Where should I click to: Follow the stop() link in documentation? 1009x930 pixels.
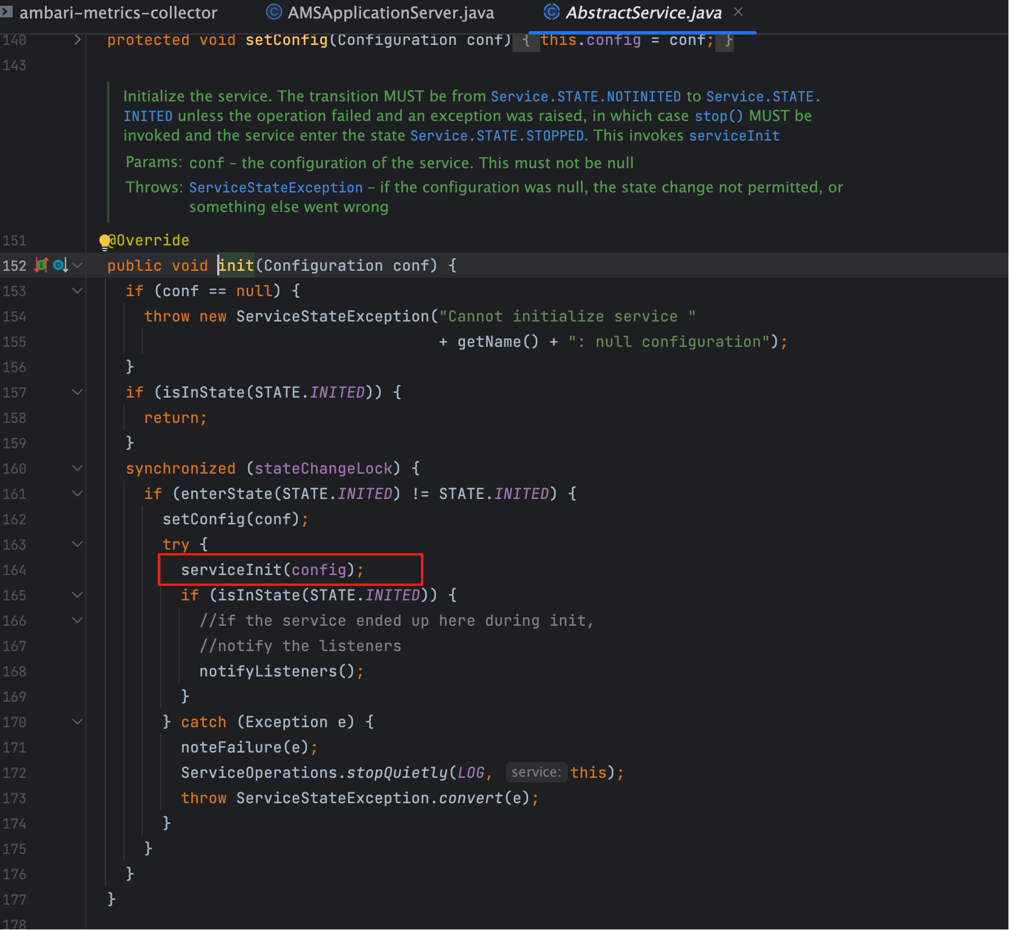coord(719,116)
